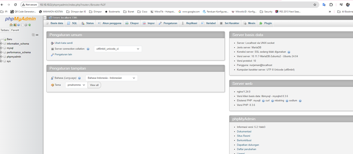Open the Akun pengguna tab
This screenshot has width=353, height=154.
click(x=109, y=23)
